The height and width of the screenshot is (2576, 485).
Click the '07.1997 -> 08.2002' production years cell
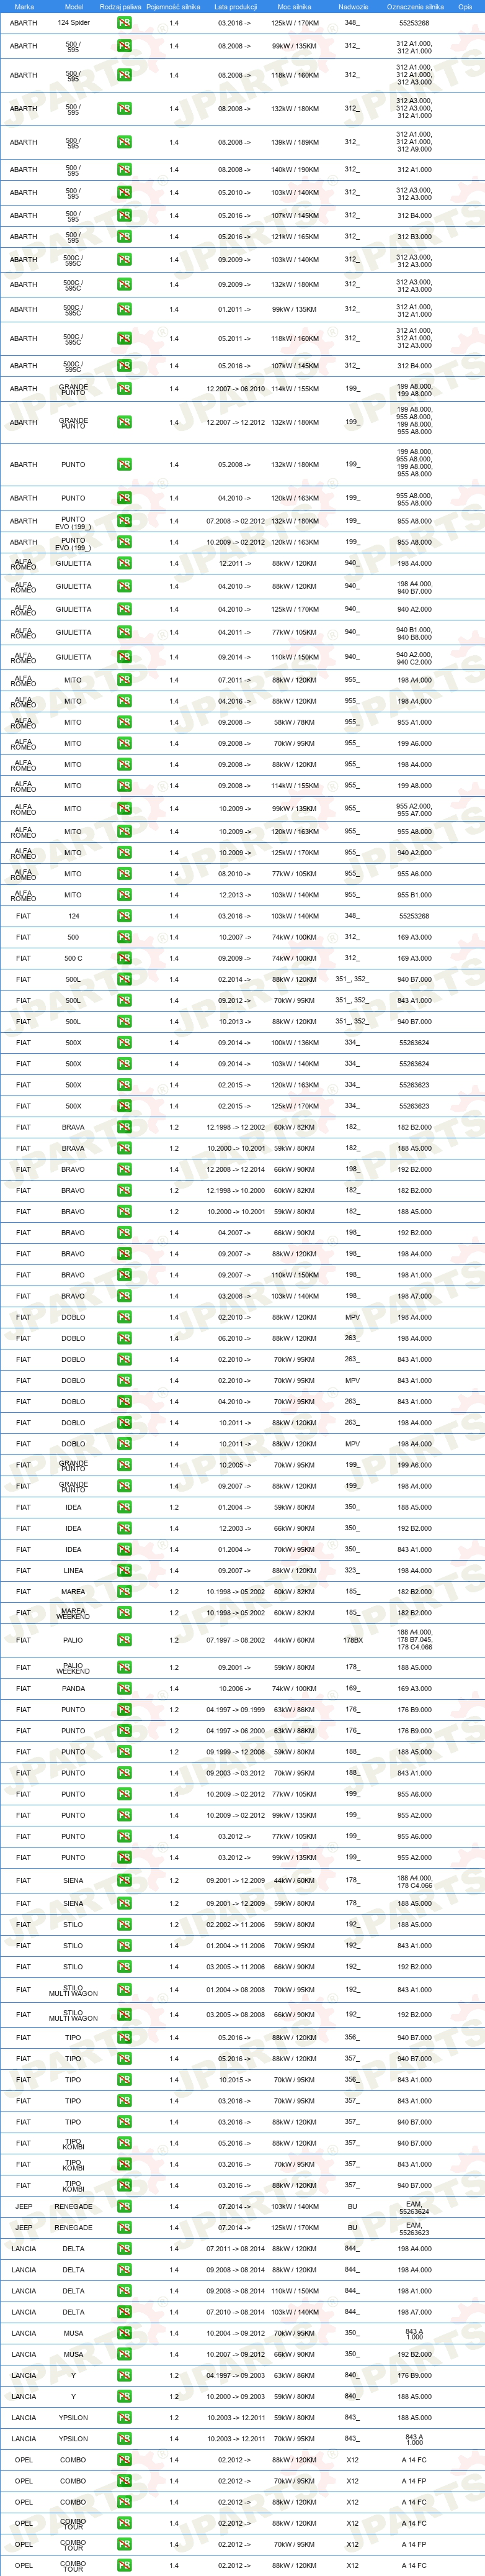coord(236,1640)
